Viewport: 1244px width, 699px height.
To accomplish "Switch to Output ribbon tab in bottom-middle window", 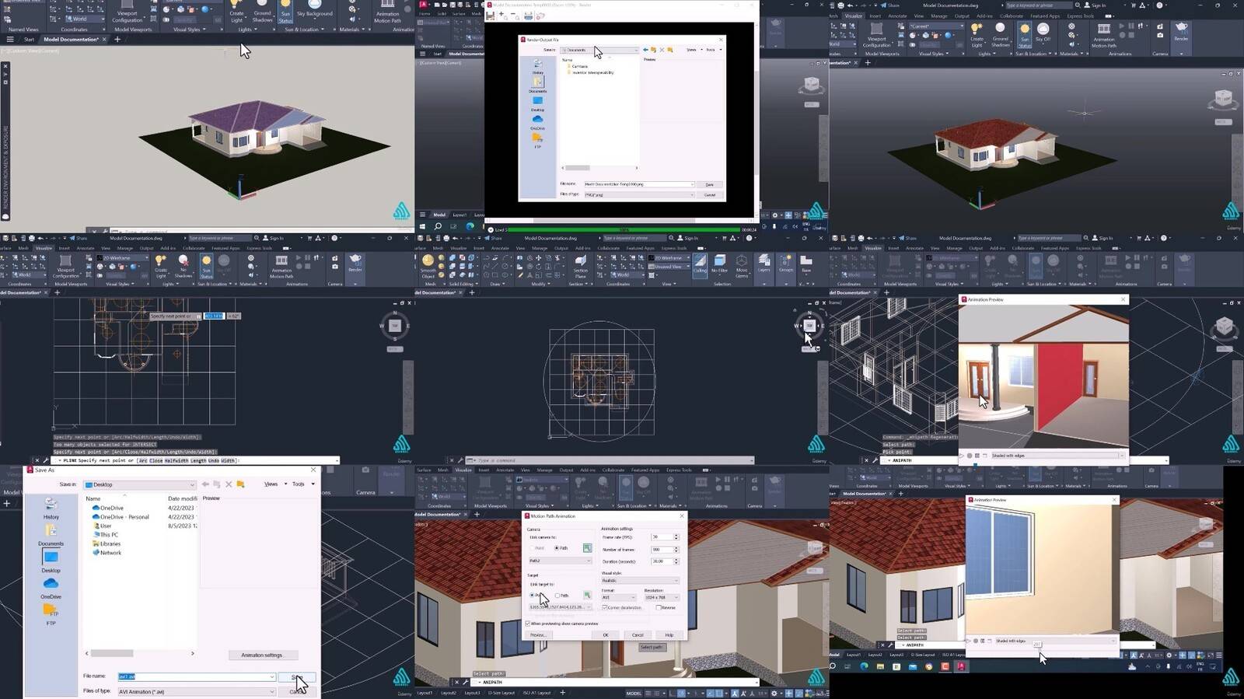I will click(566, 470).
